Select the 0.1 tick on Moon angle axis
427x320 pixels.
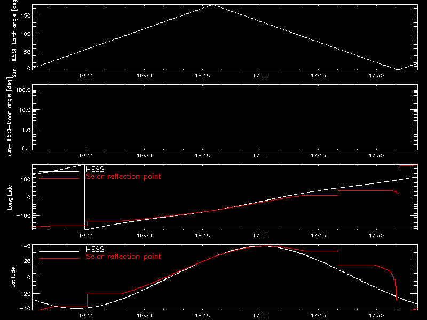click(x=26, y=149)
